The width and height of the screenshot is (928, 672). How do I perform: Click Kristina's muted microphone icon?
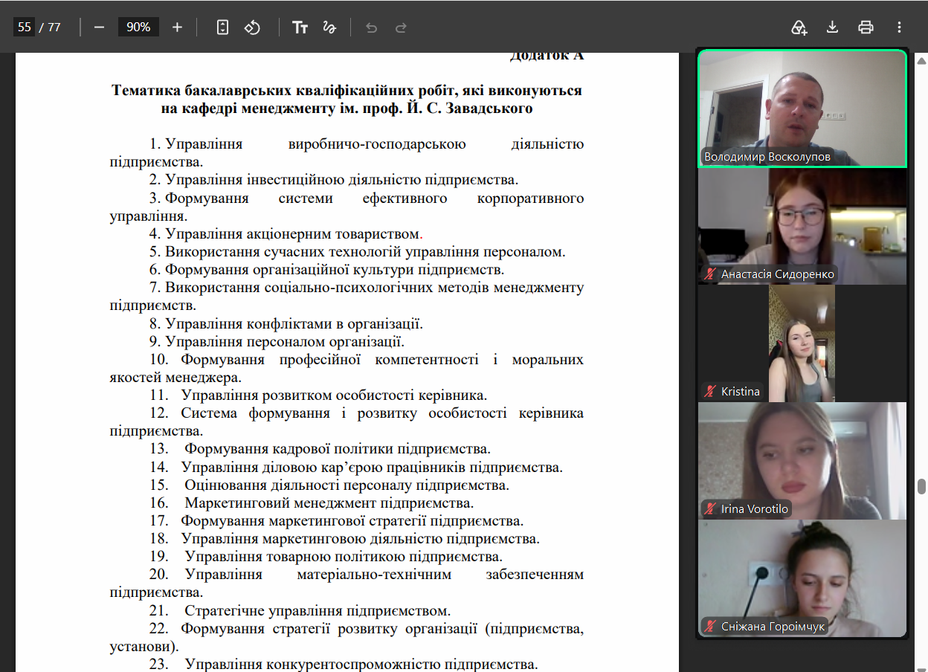(710, 391)
